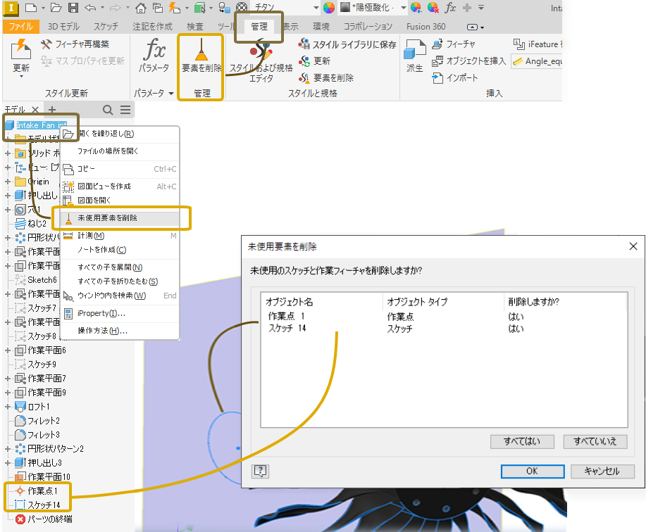Click the 更新 lightning update icon

(x=21, y=49)
